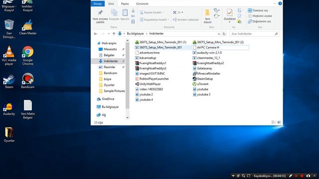Switch to the Görünüm tab
319x179 pixels.
click(x=142, y=3)
